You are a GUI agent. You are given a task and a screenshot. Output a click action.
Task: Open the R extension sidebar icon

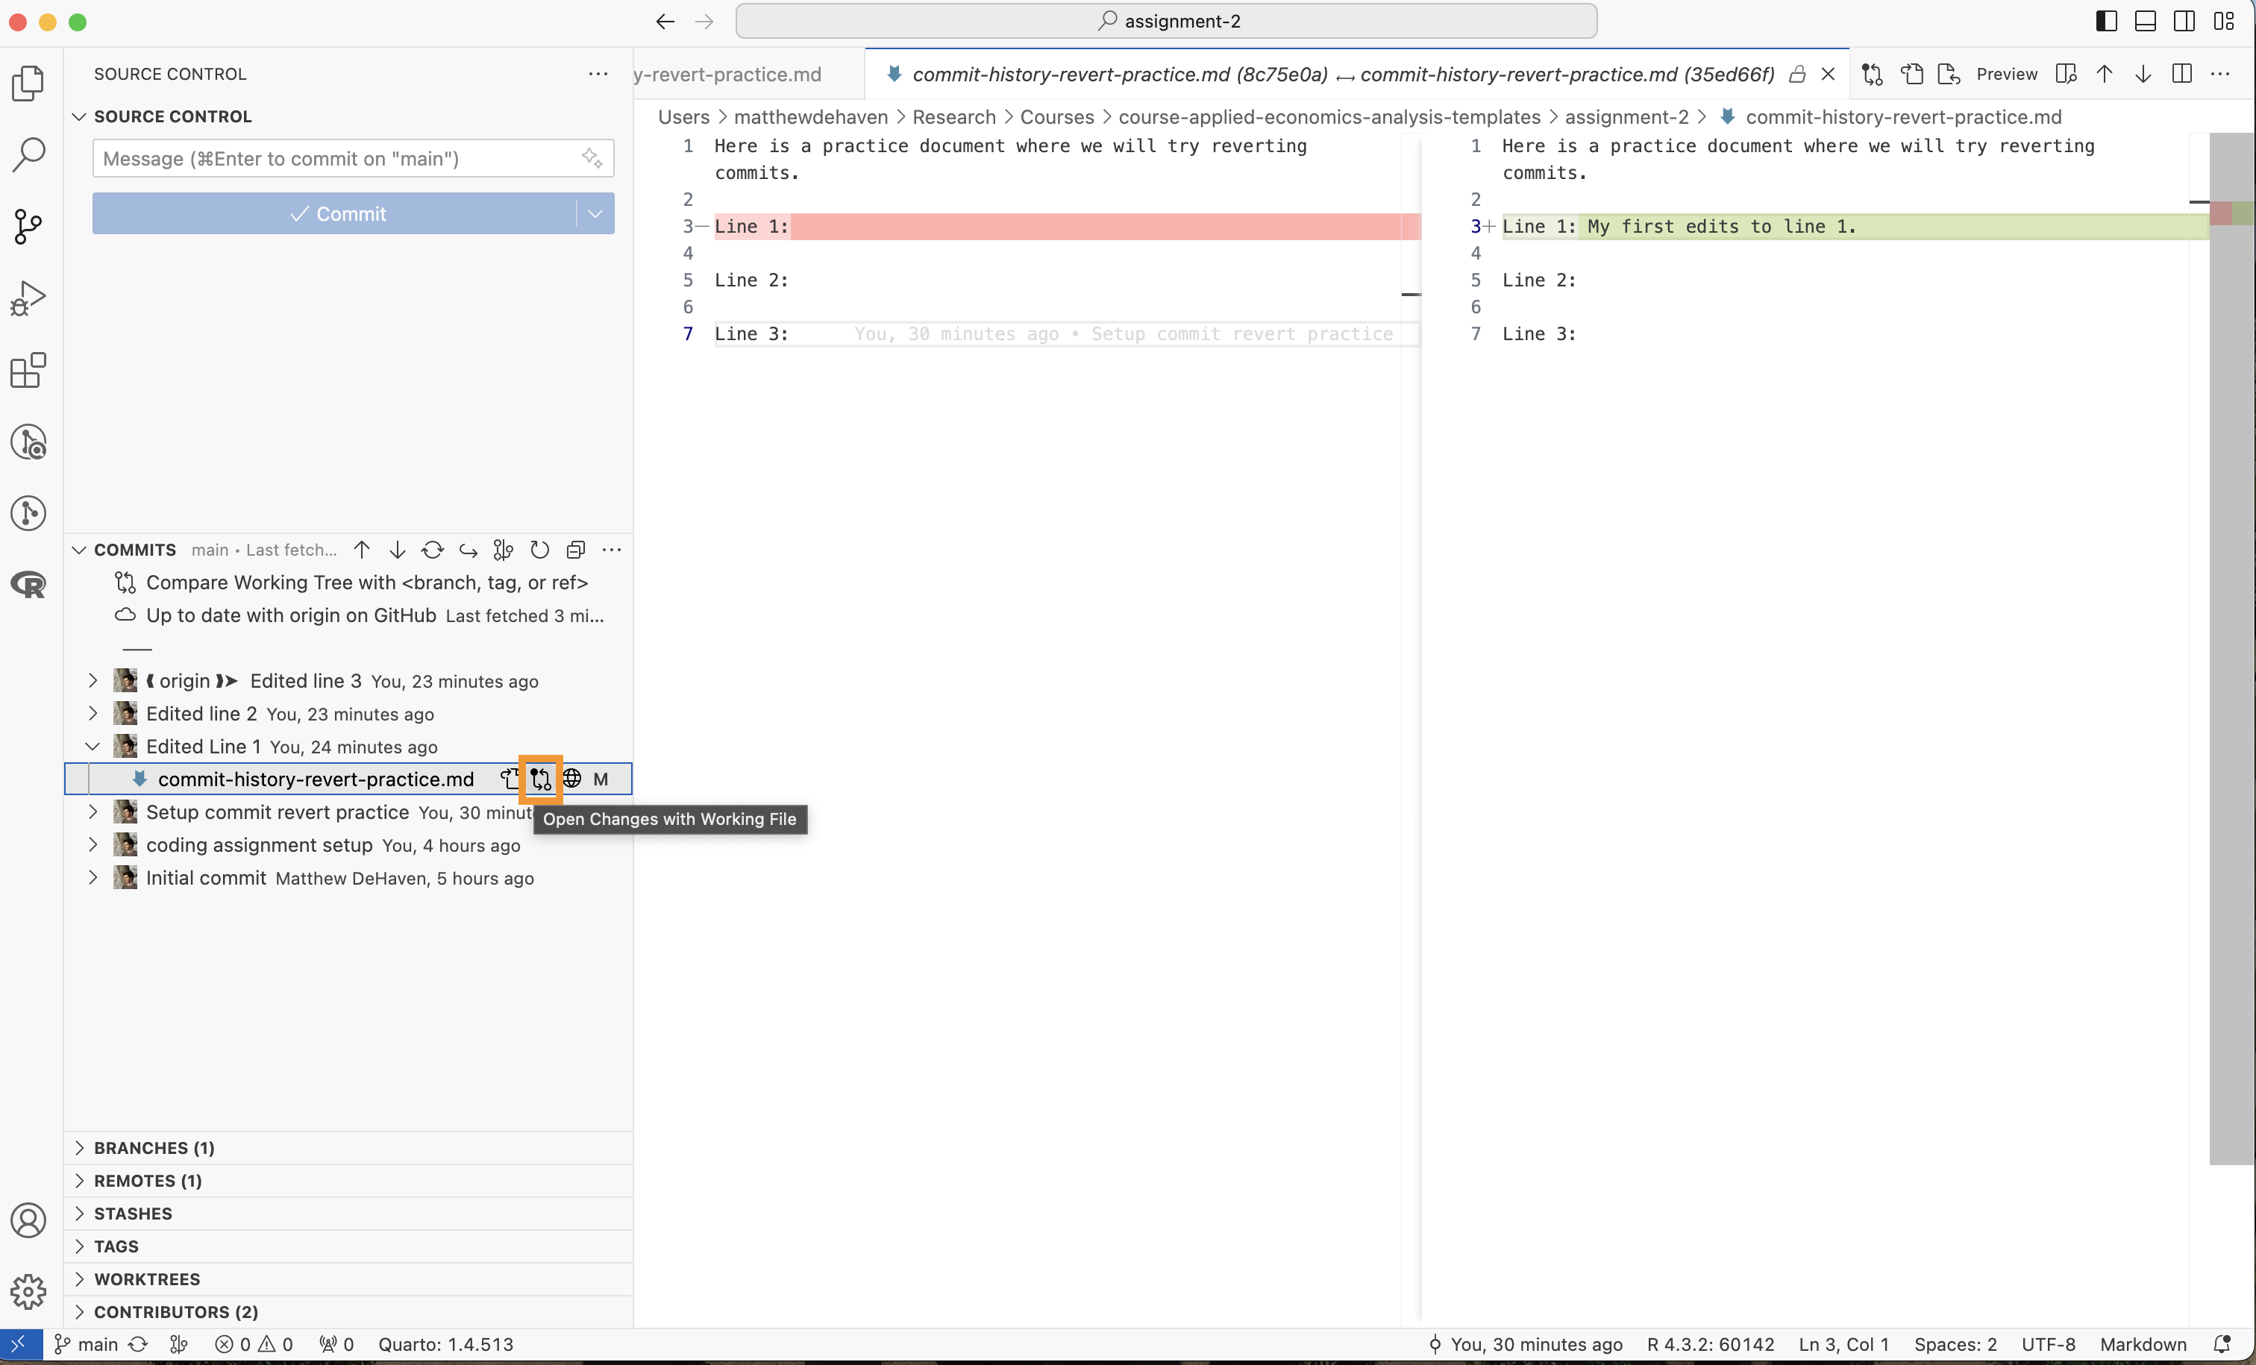pos(28,584)
